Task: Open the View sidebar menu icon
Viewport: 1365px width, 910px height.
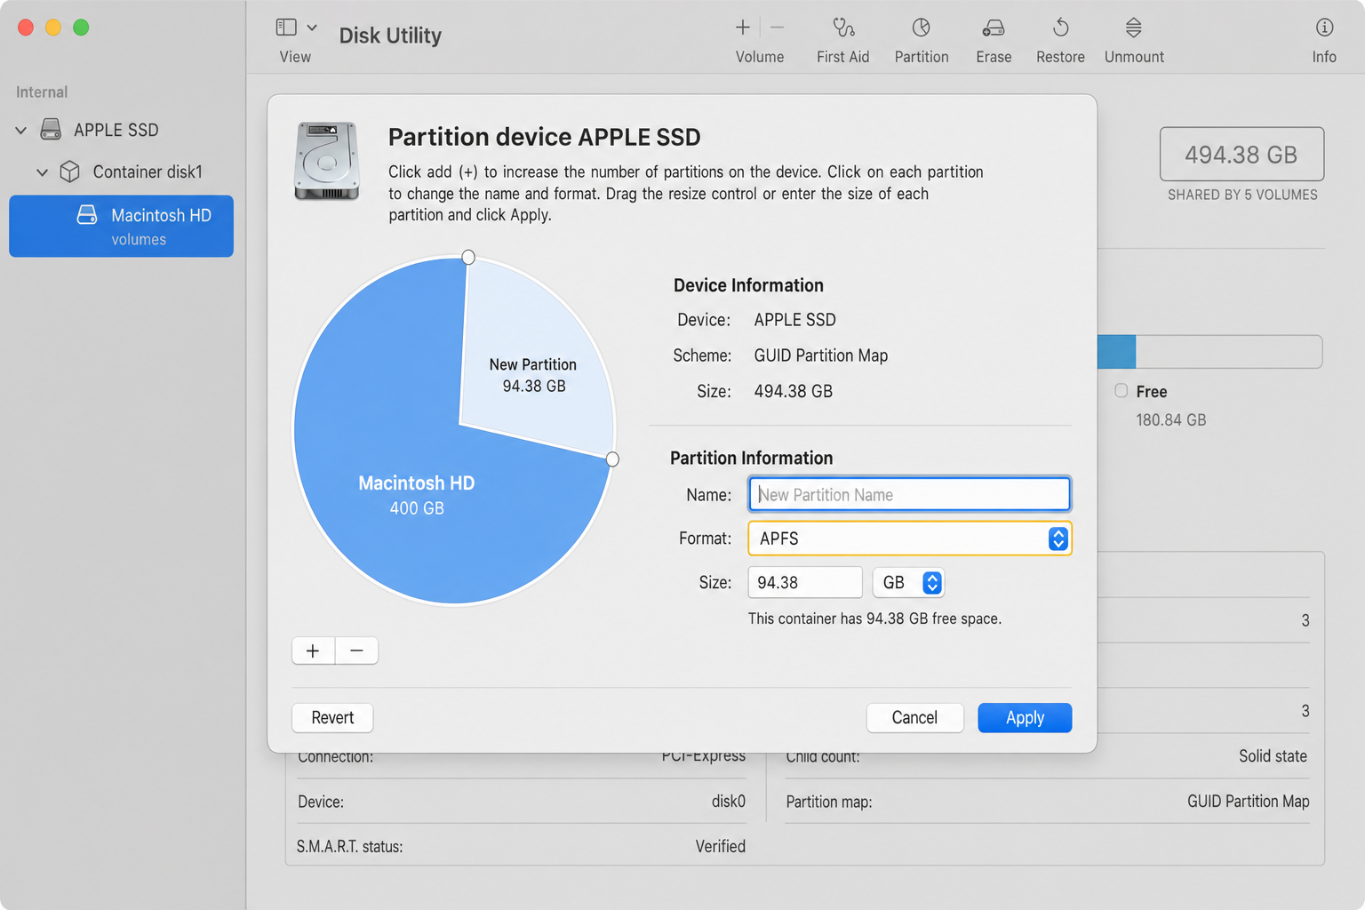Action: click(286, 28)
